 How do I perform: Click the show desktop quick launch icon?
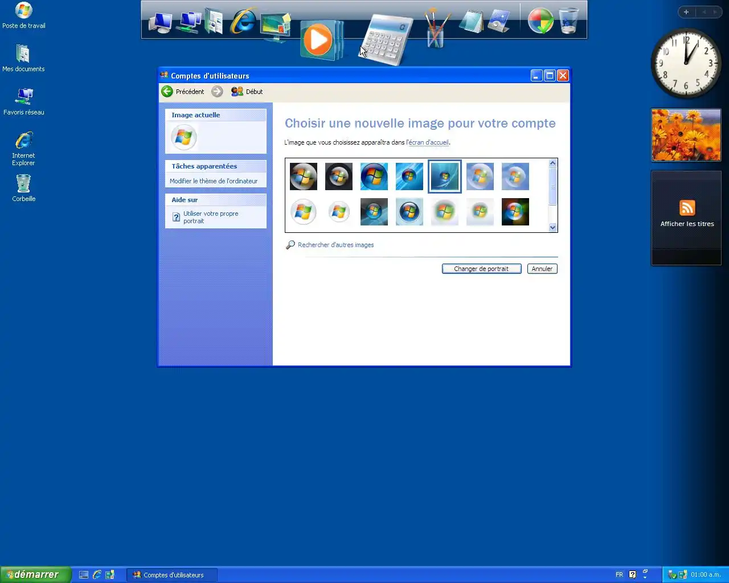pos(84,575)
